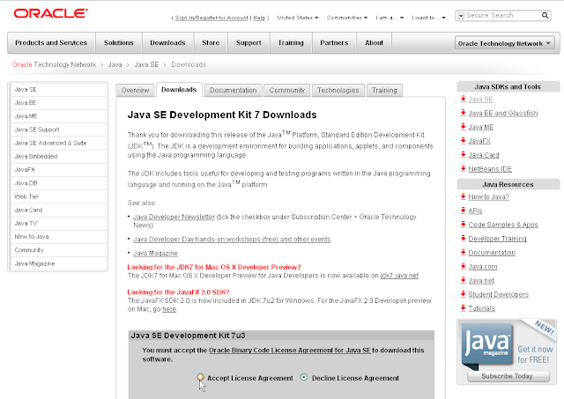Viewport: 564px width, 399px height.
Task: Select JavaFX in left sidebar
Action: 58,170
